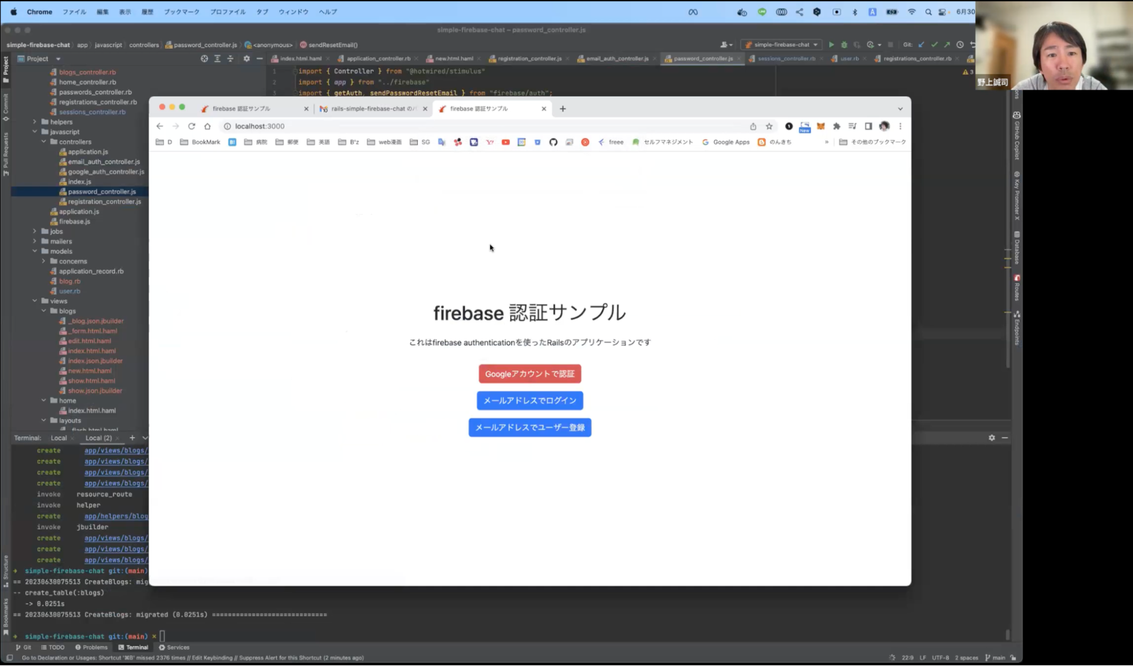Collapse the controllers folder under javascript
This screenshot has height=666, width=1133.
pos(44,142)
